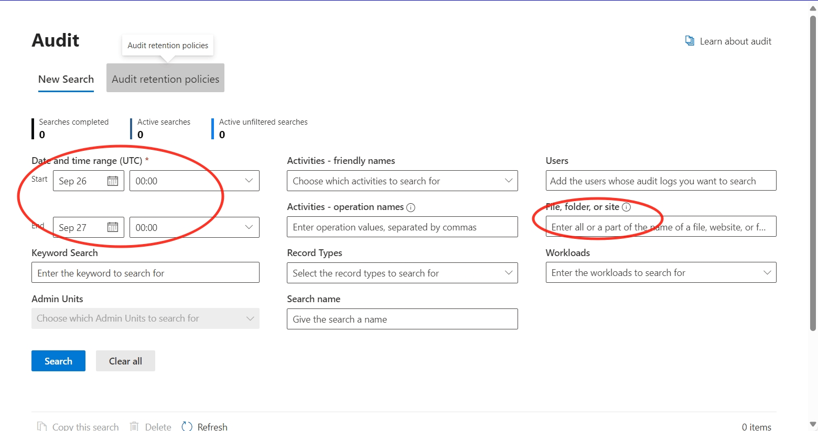This screenshot has height=431, width=818.
Task: Click the Searches completed counter
Action: [70, 128]
